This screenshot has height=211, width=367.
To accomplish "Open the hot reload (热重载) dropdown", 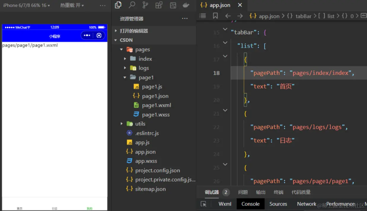I will pos(72,5).
